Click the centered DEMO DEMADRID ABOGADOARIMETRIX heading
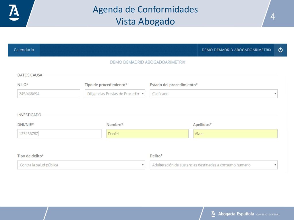 tap(147, 62)
